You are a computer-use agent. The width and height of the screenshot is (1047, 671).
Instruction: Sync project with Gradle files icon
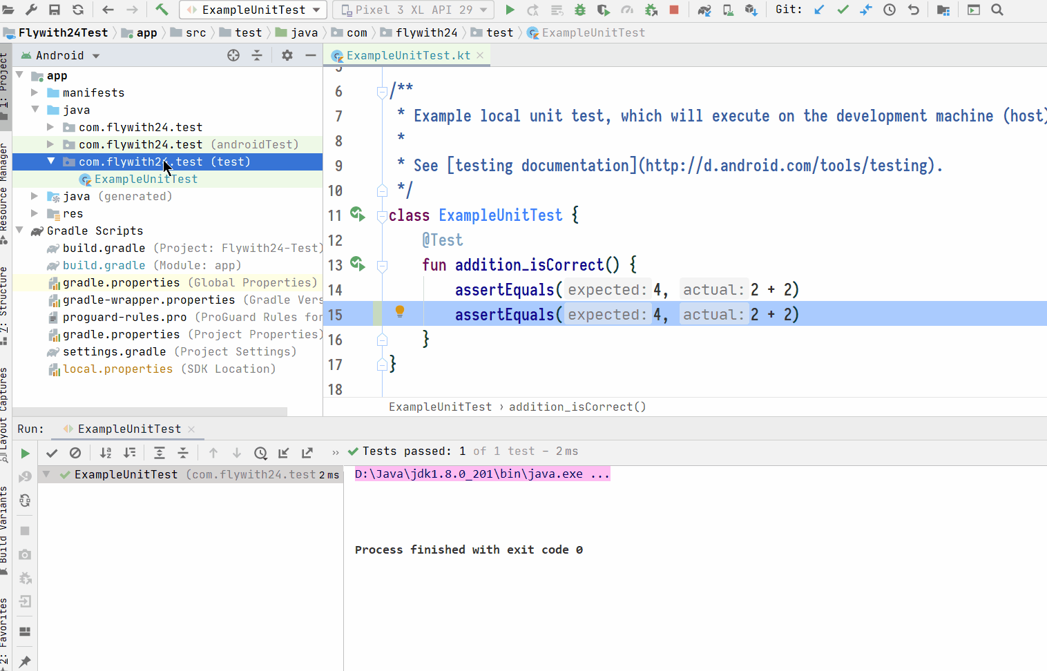[x=704, y=10]
